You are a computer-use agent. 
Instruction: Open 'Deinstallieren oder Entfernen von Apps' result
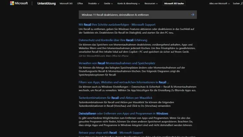(123, 113)
